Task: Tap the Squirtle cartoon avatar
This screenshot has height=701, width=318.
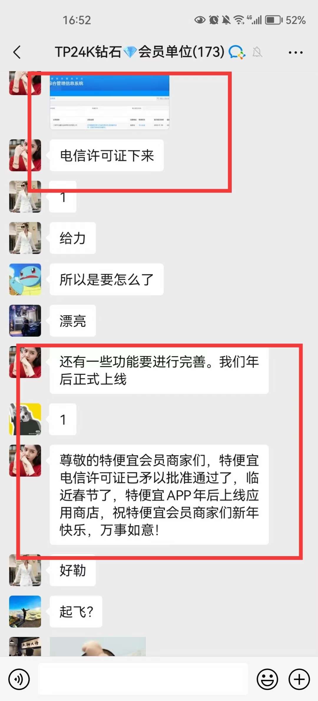Action: 25,279
